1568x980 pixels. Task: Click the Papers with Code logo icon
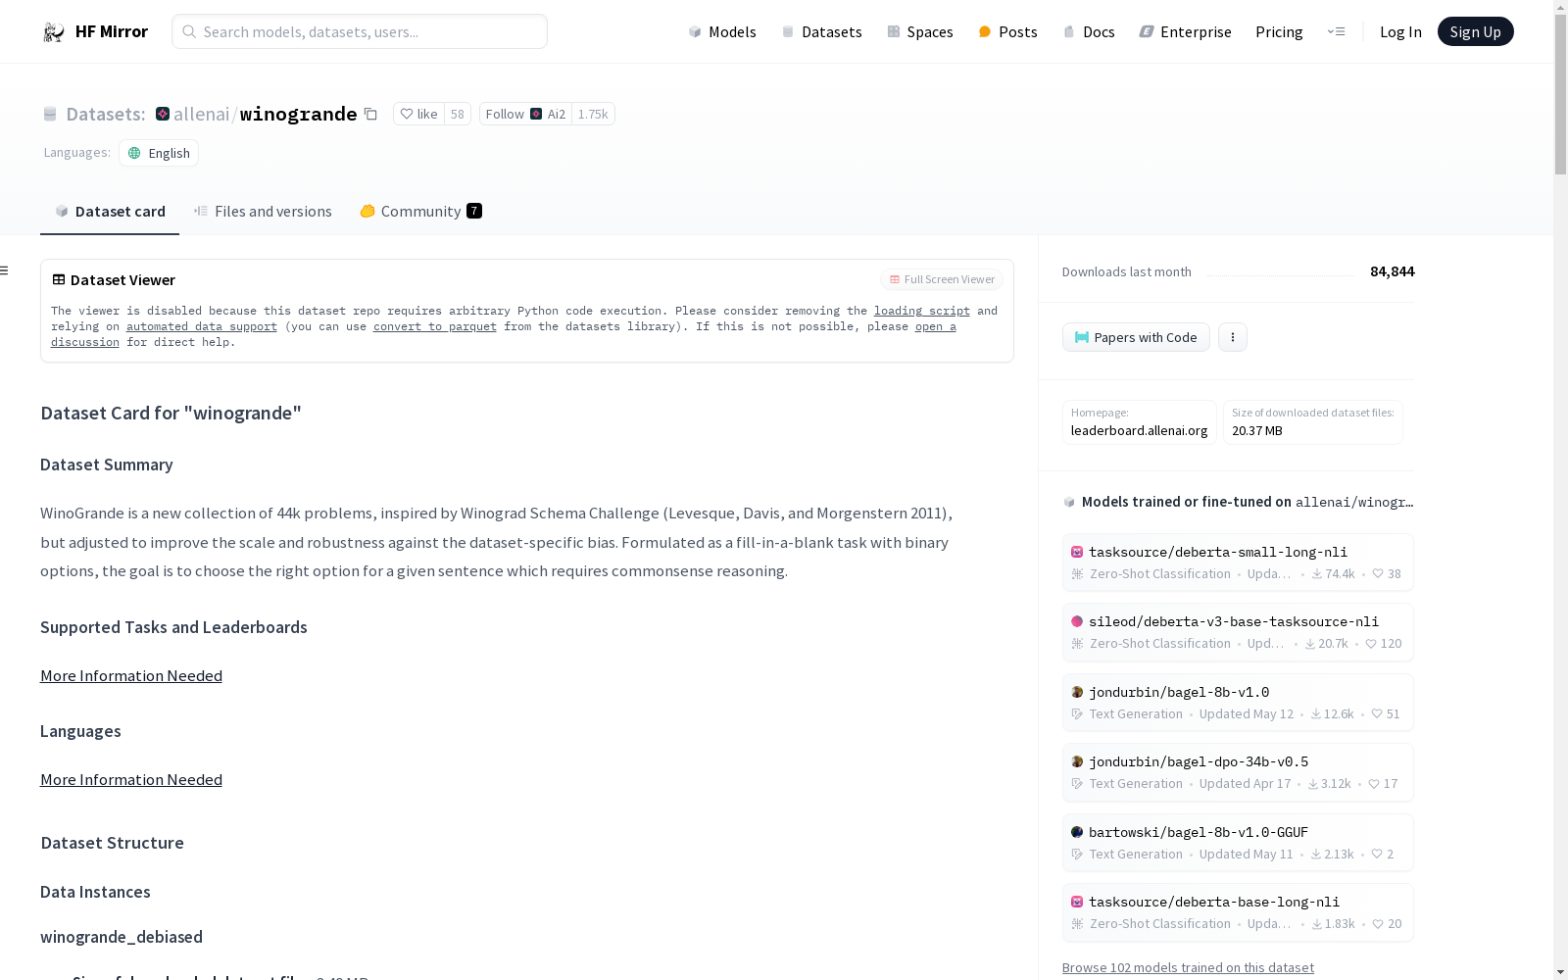[1082, 337]
